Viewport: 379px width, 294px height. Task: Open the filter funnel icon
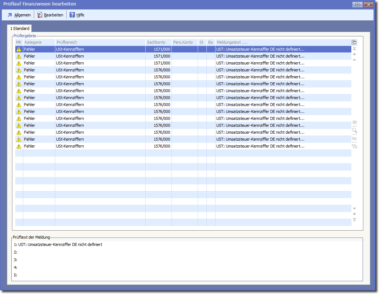[x=354, y=146]
